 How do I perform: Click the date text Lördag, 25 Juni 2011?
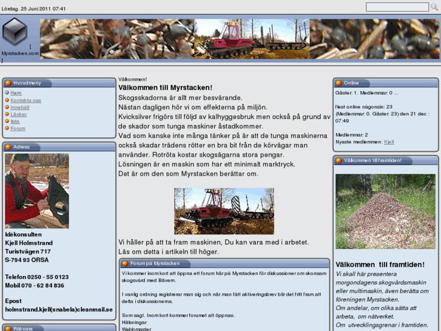click(x=33, y=9)
